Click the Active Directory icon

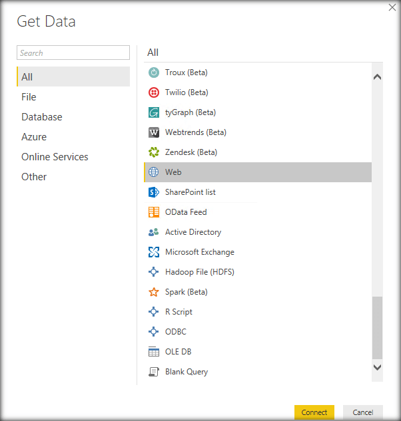tap(154, 232)
